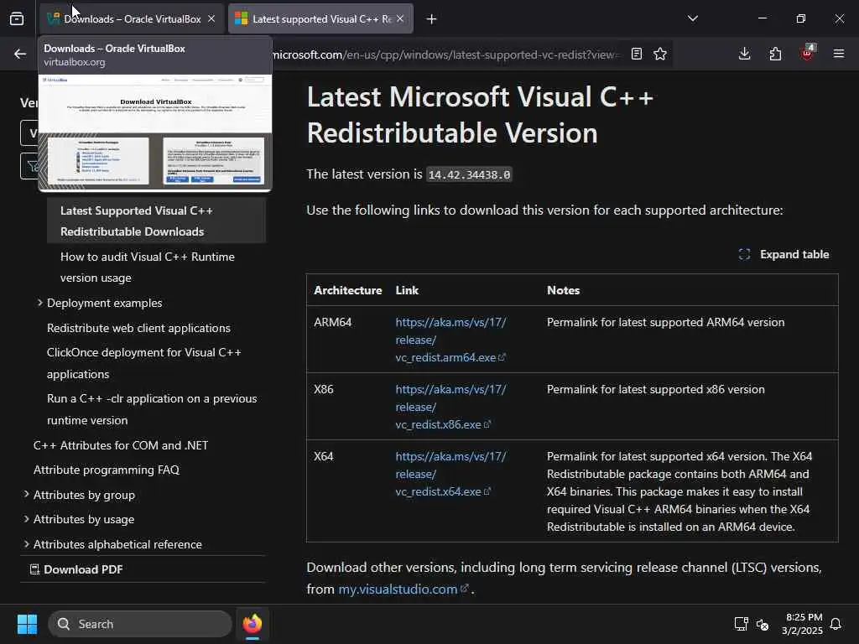Click the Architecture column header
Screen dimensions: 859x644
pos(348,290)
